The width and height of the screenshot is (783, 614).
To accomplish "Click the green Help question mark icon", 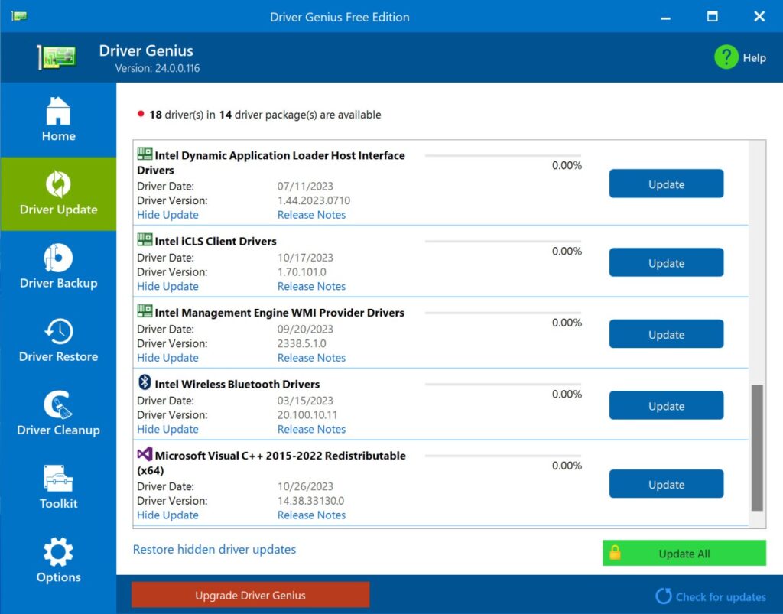I will (x=726, y=57).
